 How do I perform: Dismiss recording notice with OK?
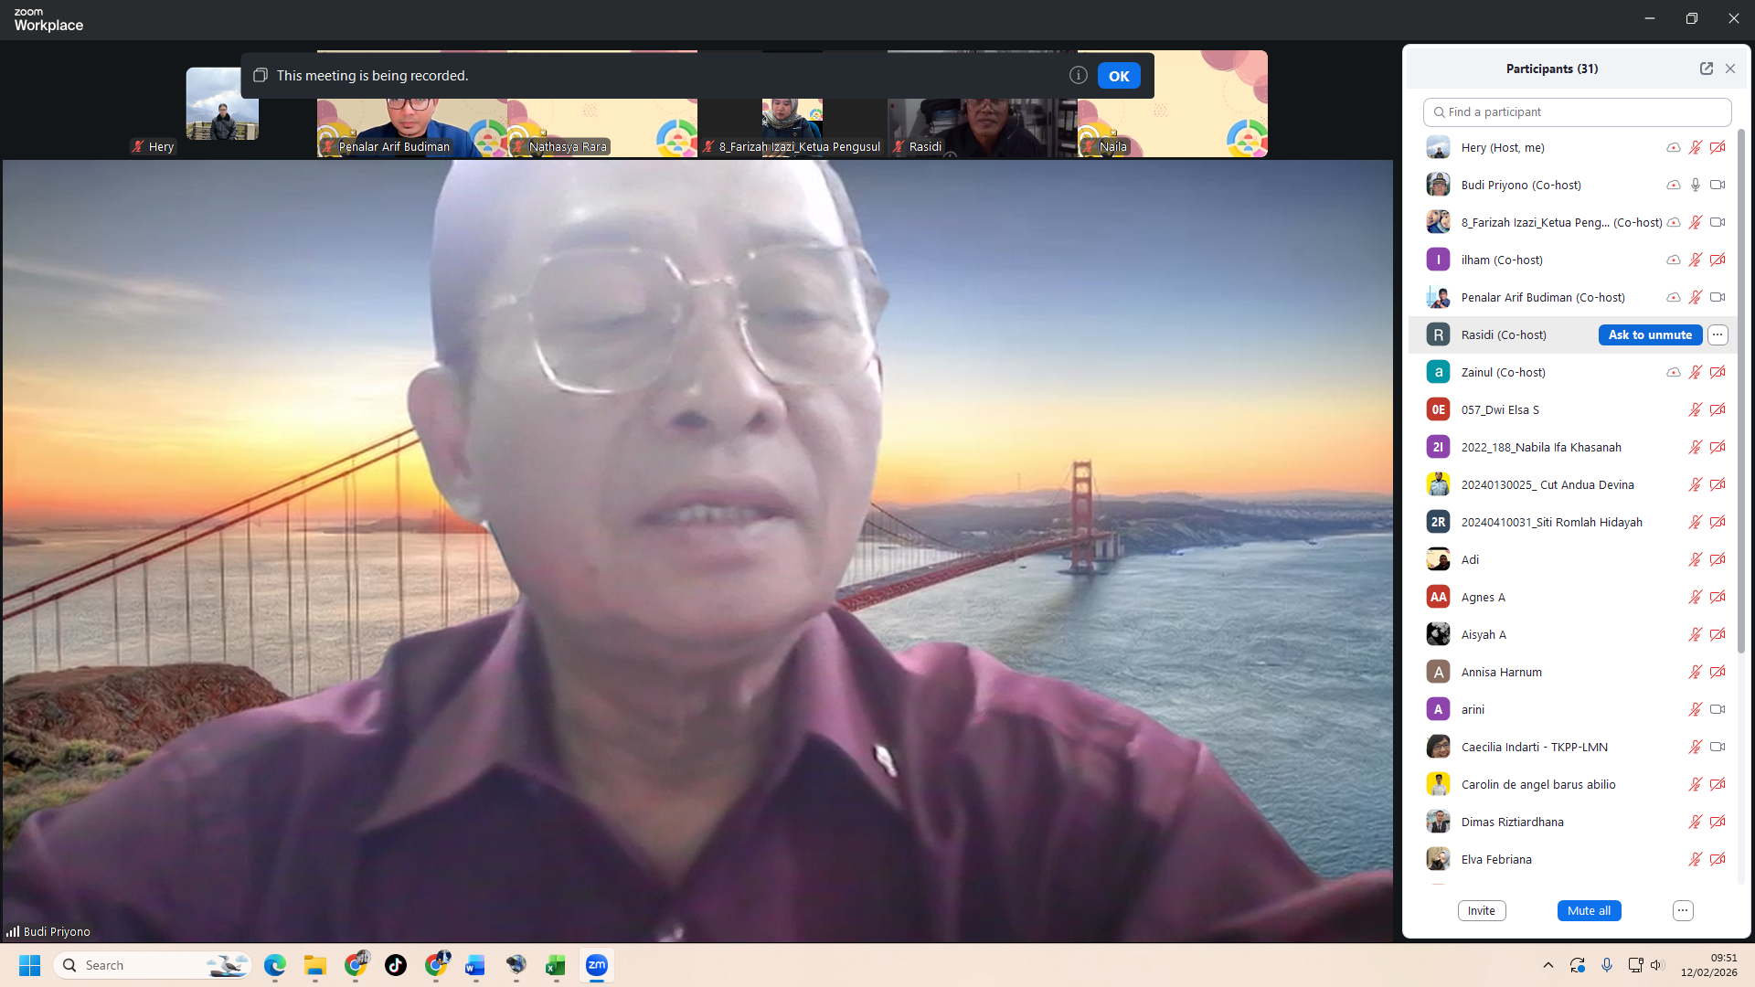coord(1119,76)
